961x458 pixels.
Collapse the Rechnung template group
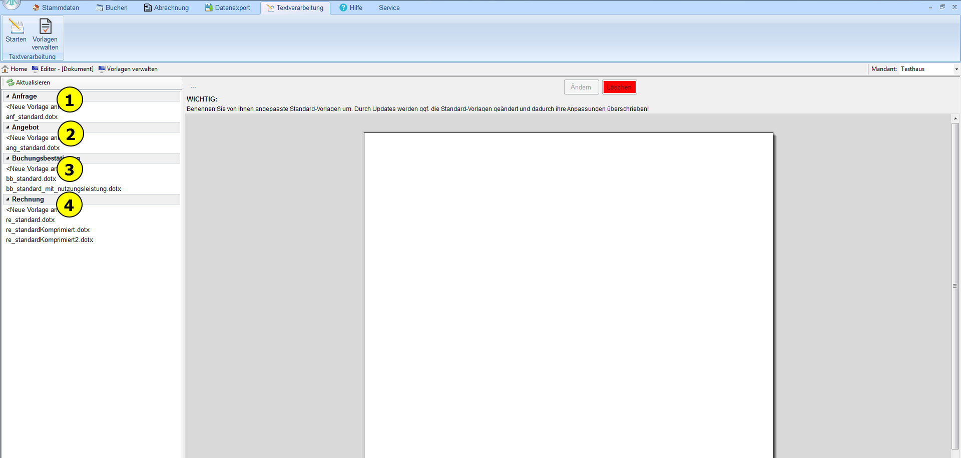pyautogui.click(x=8, y=199)
